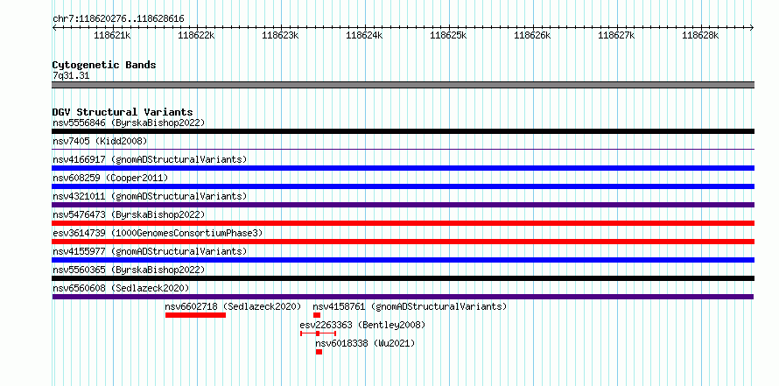Screen dimensions: 779x386
Task: Click the nsv6560608 (Sedlazeck2020) label
Action: [121, 288]
